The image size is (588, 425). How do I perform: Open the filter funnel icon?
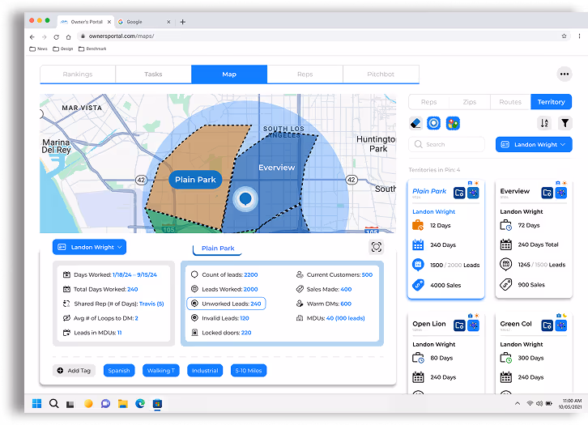[565, 123]
